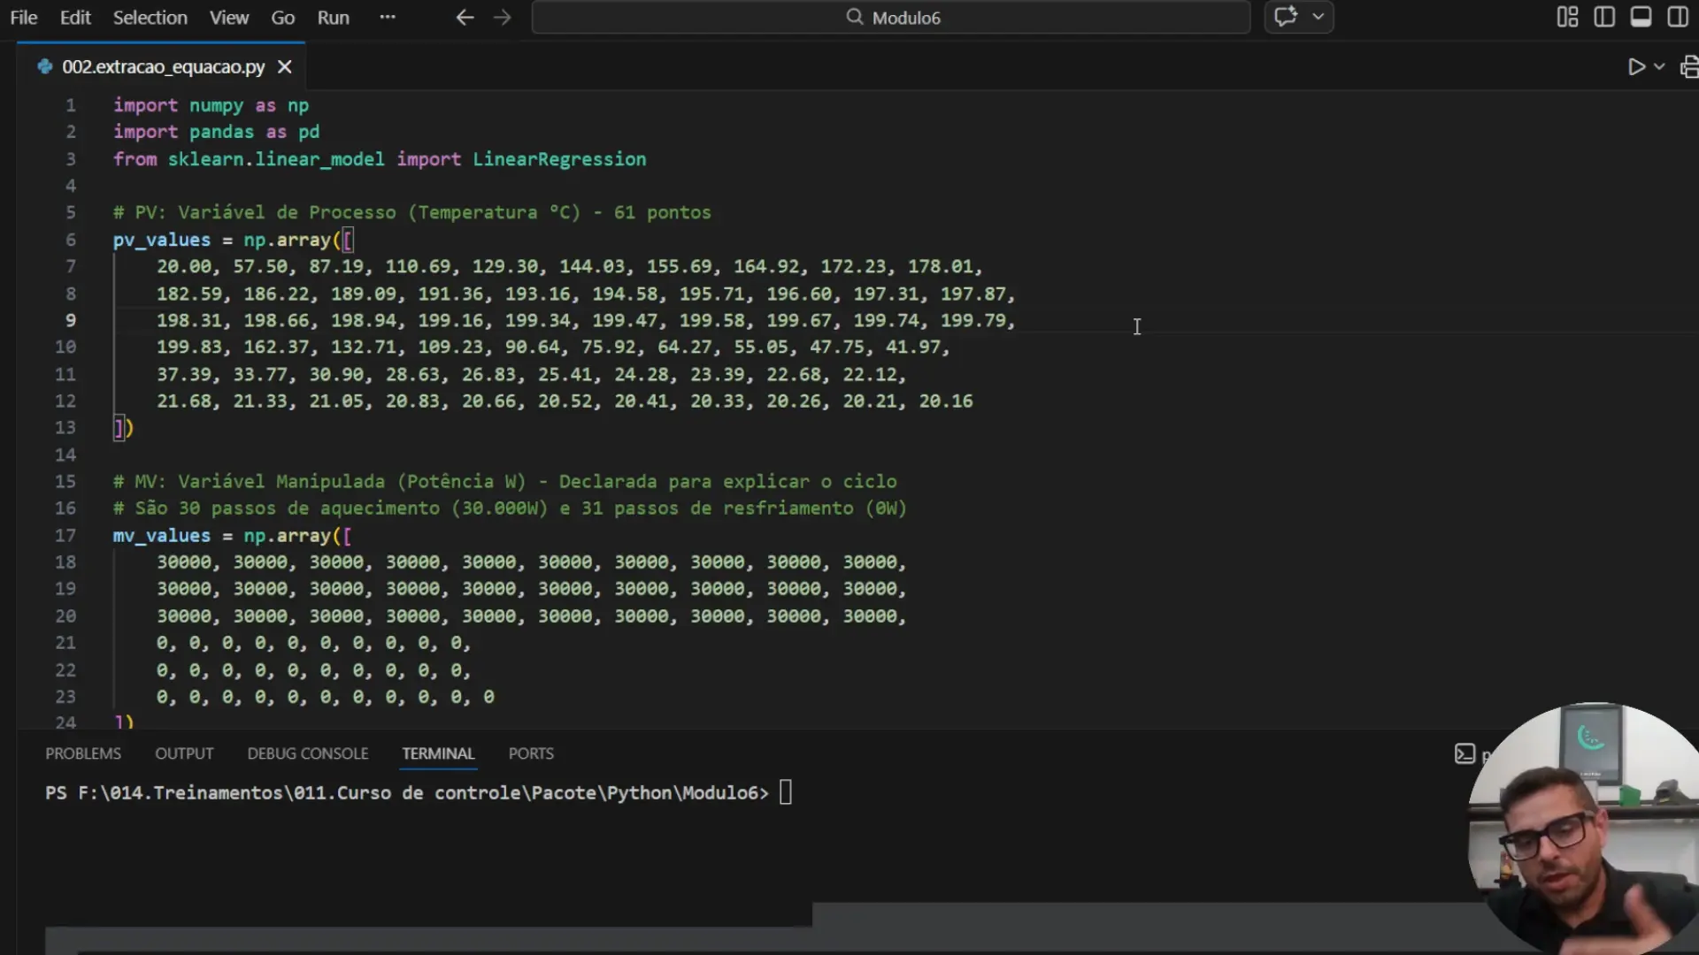
Task: Open the Selection menu
Action: (x=150, y=18)
